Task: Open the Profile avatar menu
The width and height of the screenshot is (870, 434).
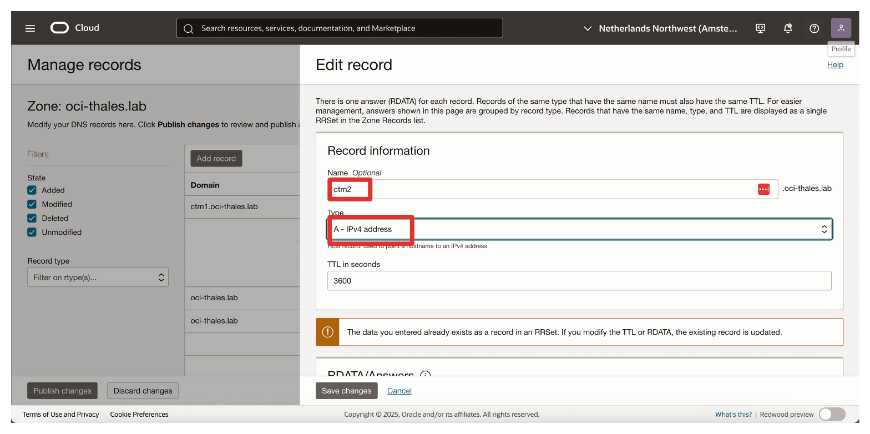Action: click(x=841, y=28)
